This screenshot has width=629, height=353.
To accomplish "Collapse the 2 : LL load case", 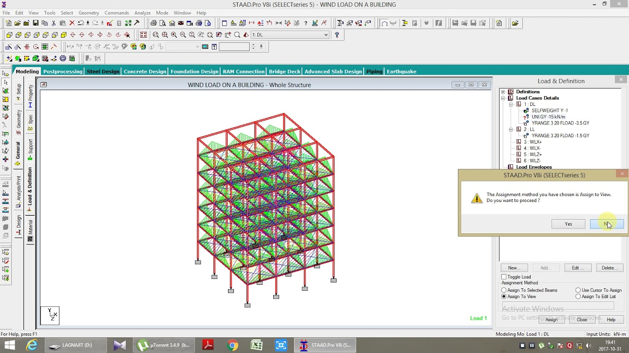I will point(511,129).
